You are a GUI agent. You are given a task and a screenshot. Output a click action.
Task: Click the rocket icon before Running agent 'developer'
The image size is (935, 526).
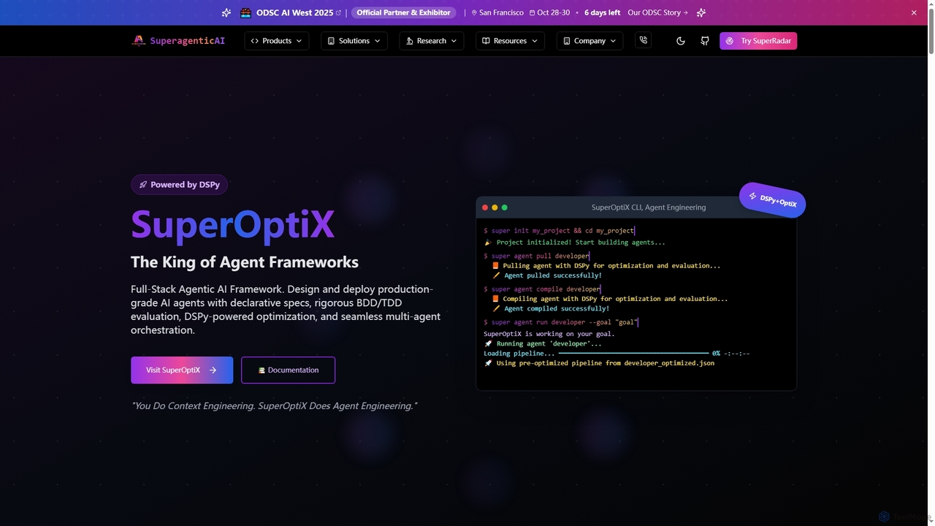488,343
